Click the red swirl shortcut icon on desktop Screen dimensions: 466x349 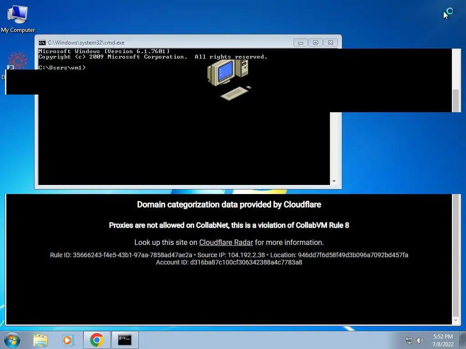18,61
